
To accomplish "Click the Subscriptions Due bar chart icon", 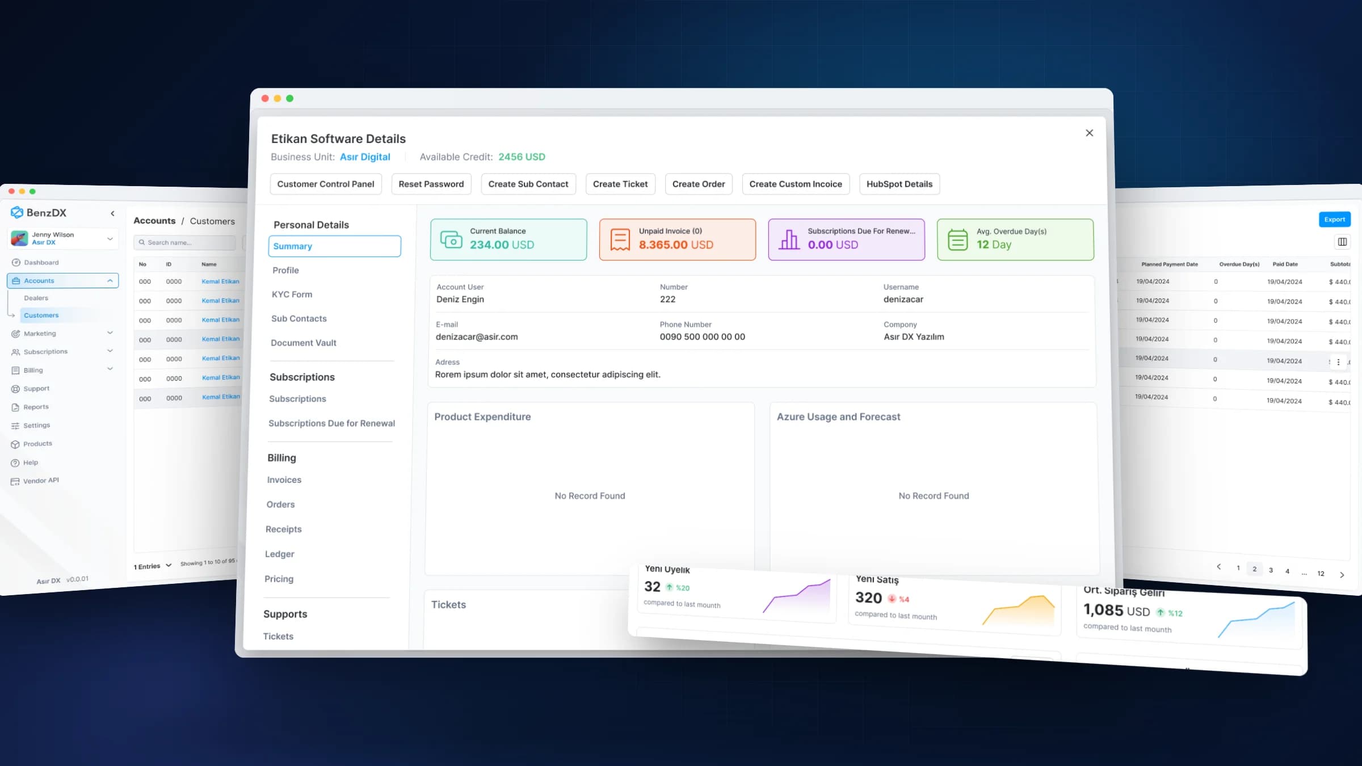I will coord(789,239).
